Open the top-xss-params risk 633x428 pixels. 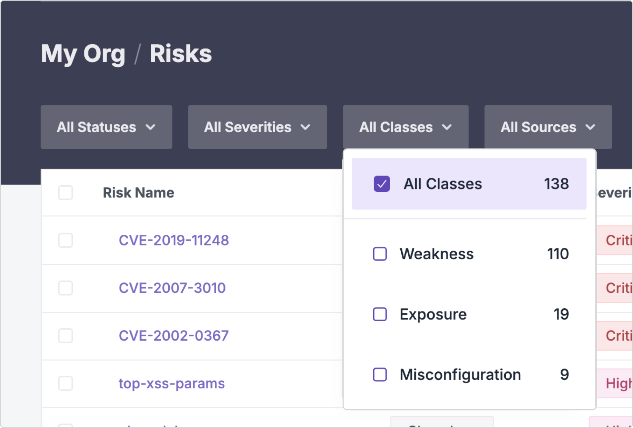(172, 383)
